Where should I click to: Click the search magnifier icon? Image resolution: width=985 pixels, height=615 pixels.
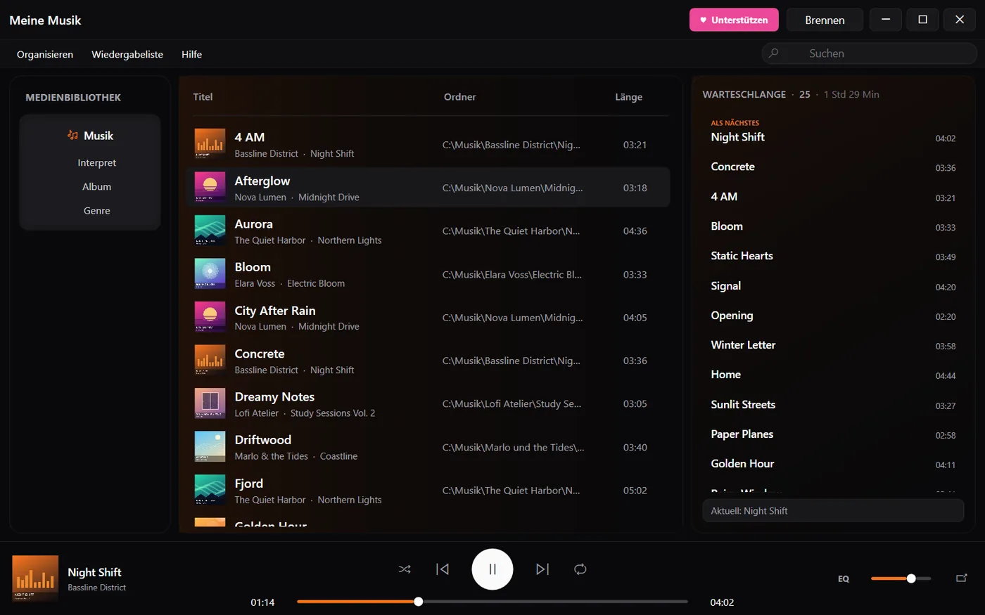pos(774,53)
